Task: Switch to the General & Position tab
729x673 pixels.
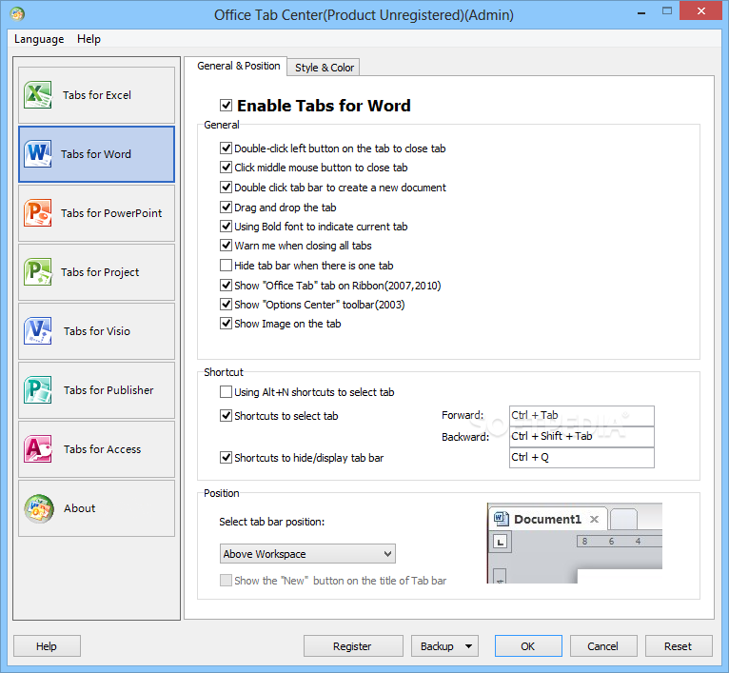Action: [x=239, y=66]
